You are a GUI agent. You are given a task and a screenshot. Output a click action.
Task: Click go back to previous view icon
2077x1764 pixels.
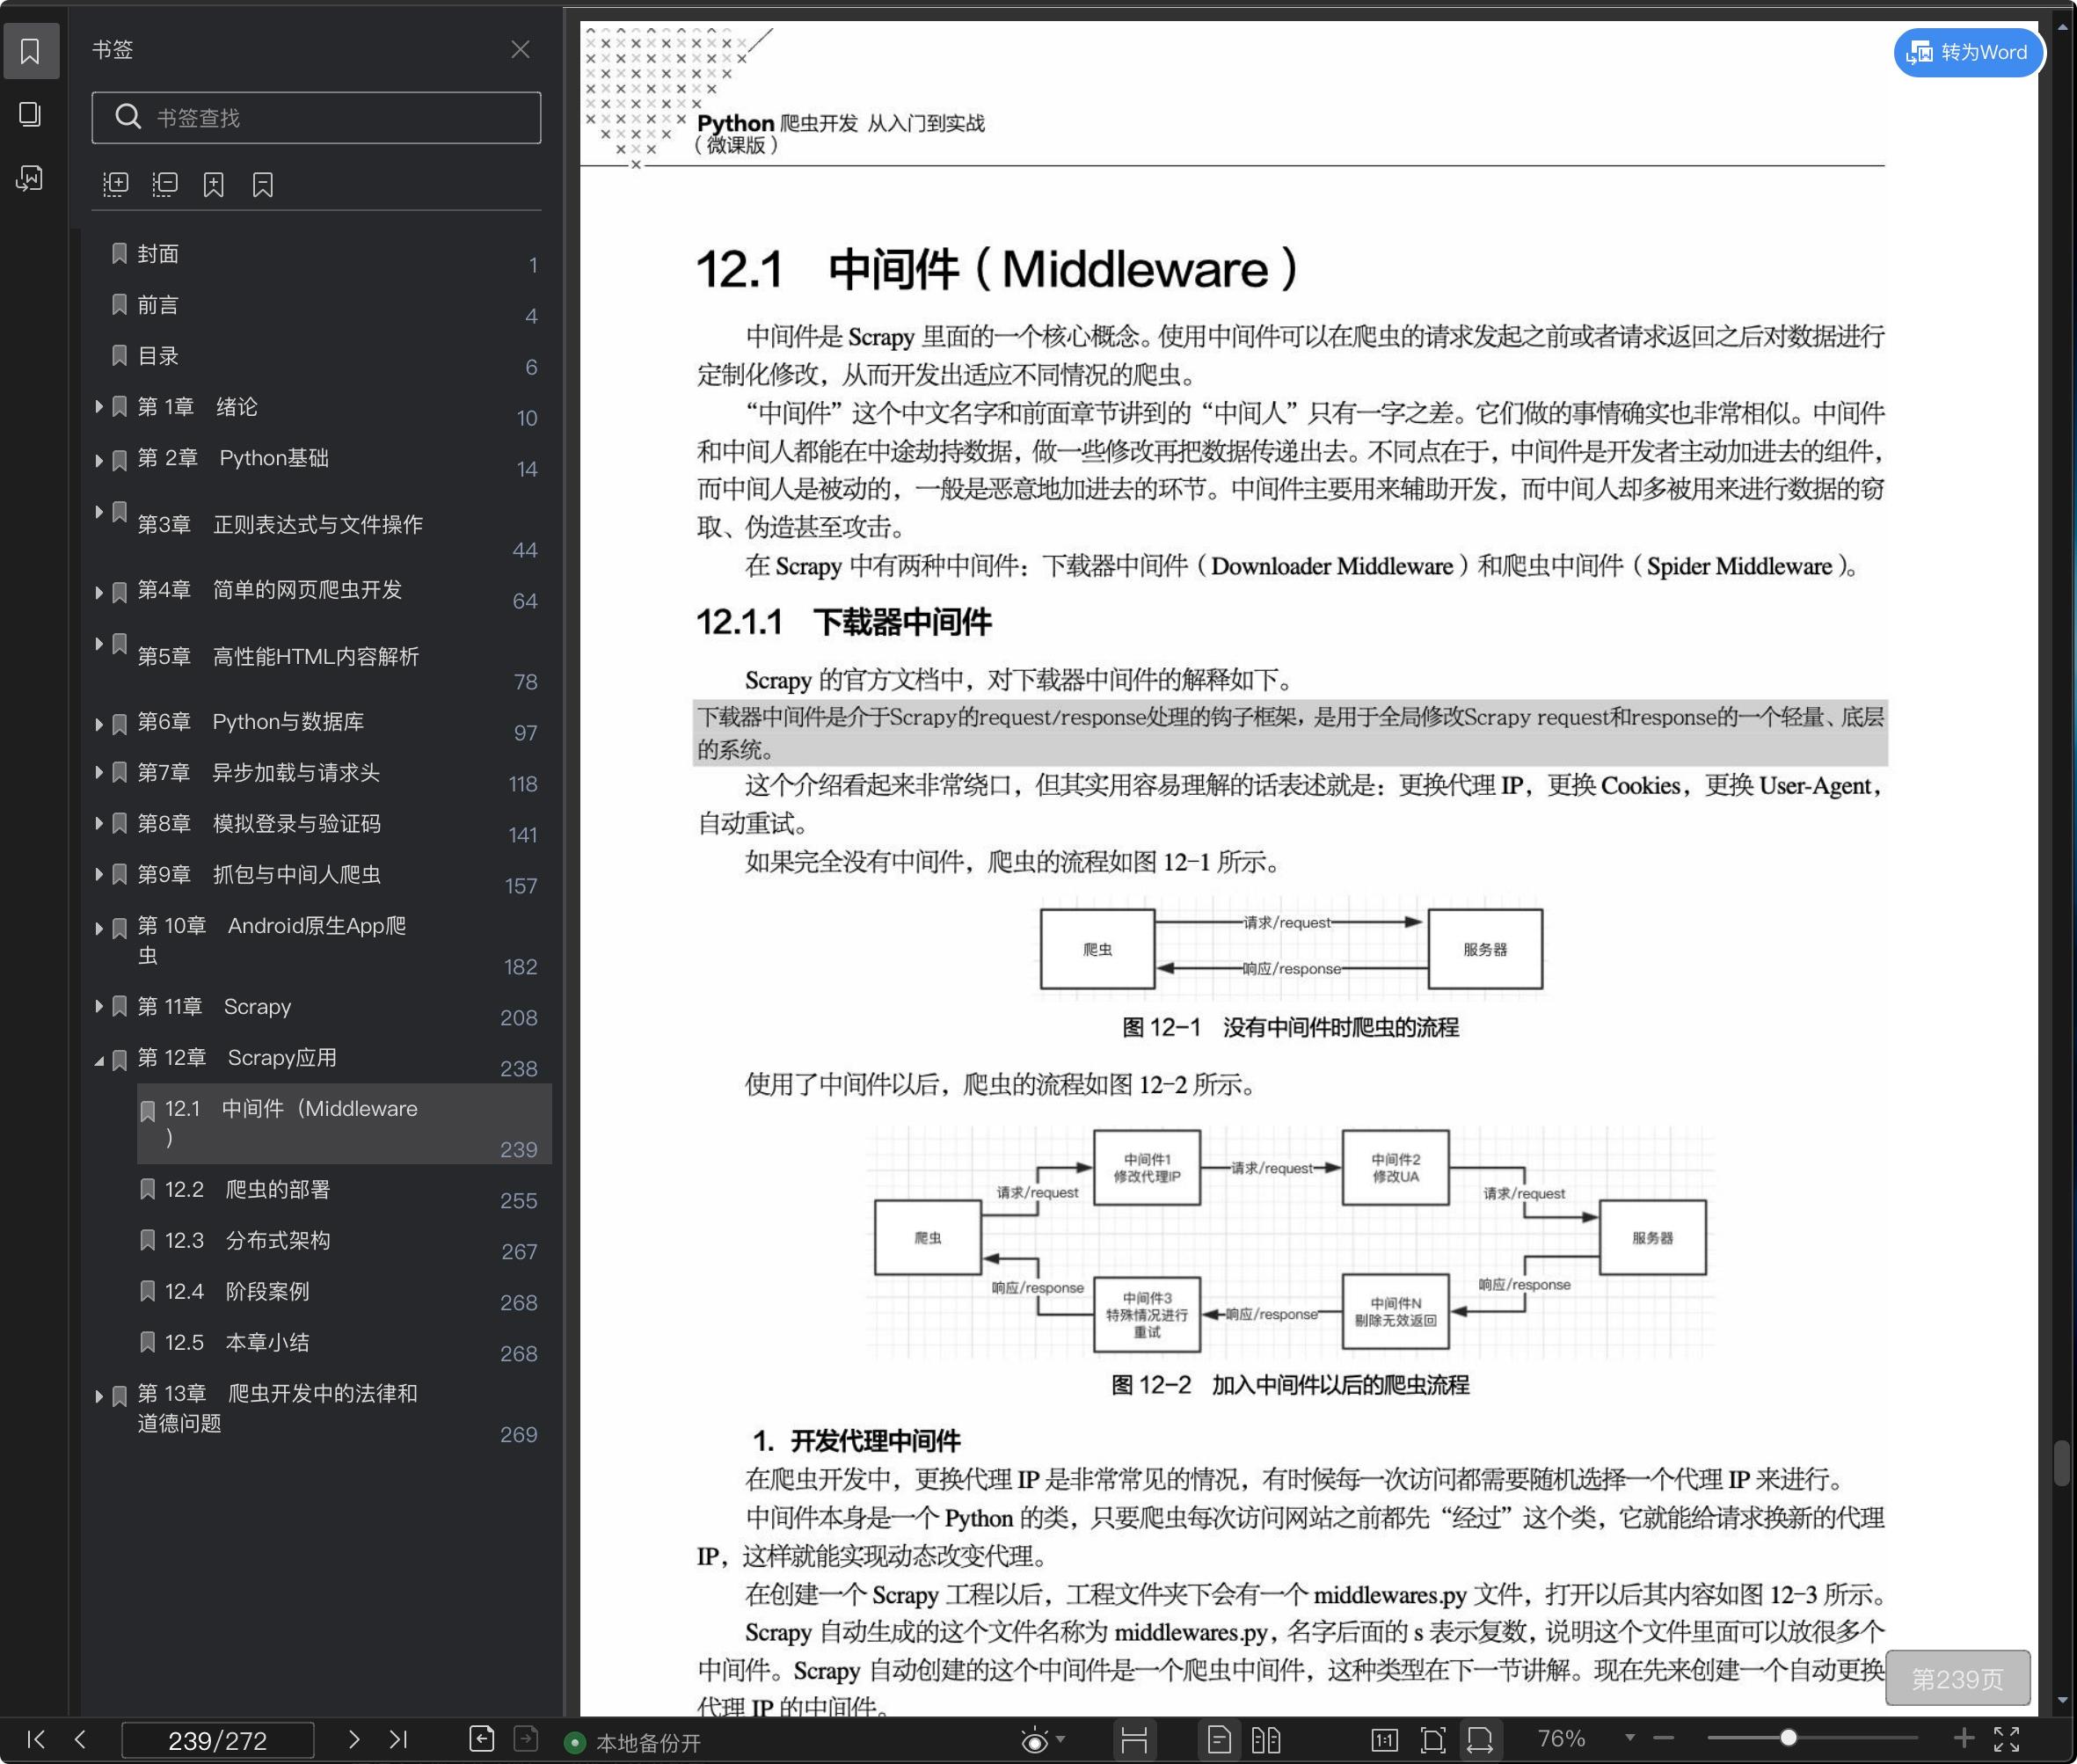click(x=481, y=1740)
